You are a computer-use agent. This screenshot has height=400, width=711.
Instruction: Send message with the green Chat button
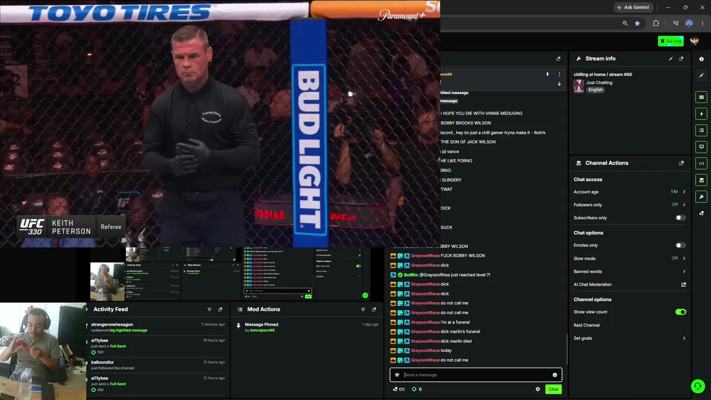coord(553,389)
